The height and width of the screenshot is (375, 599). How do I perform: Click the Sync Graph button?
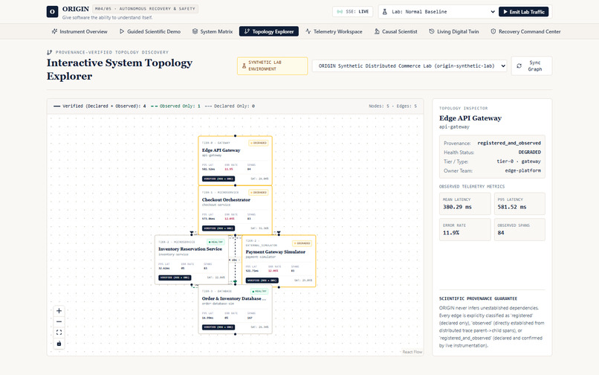pyautogui.click(x=531, y=65)
